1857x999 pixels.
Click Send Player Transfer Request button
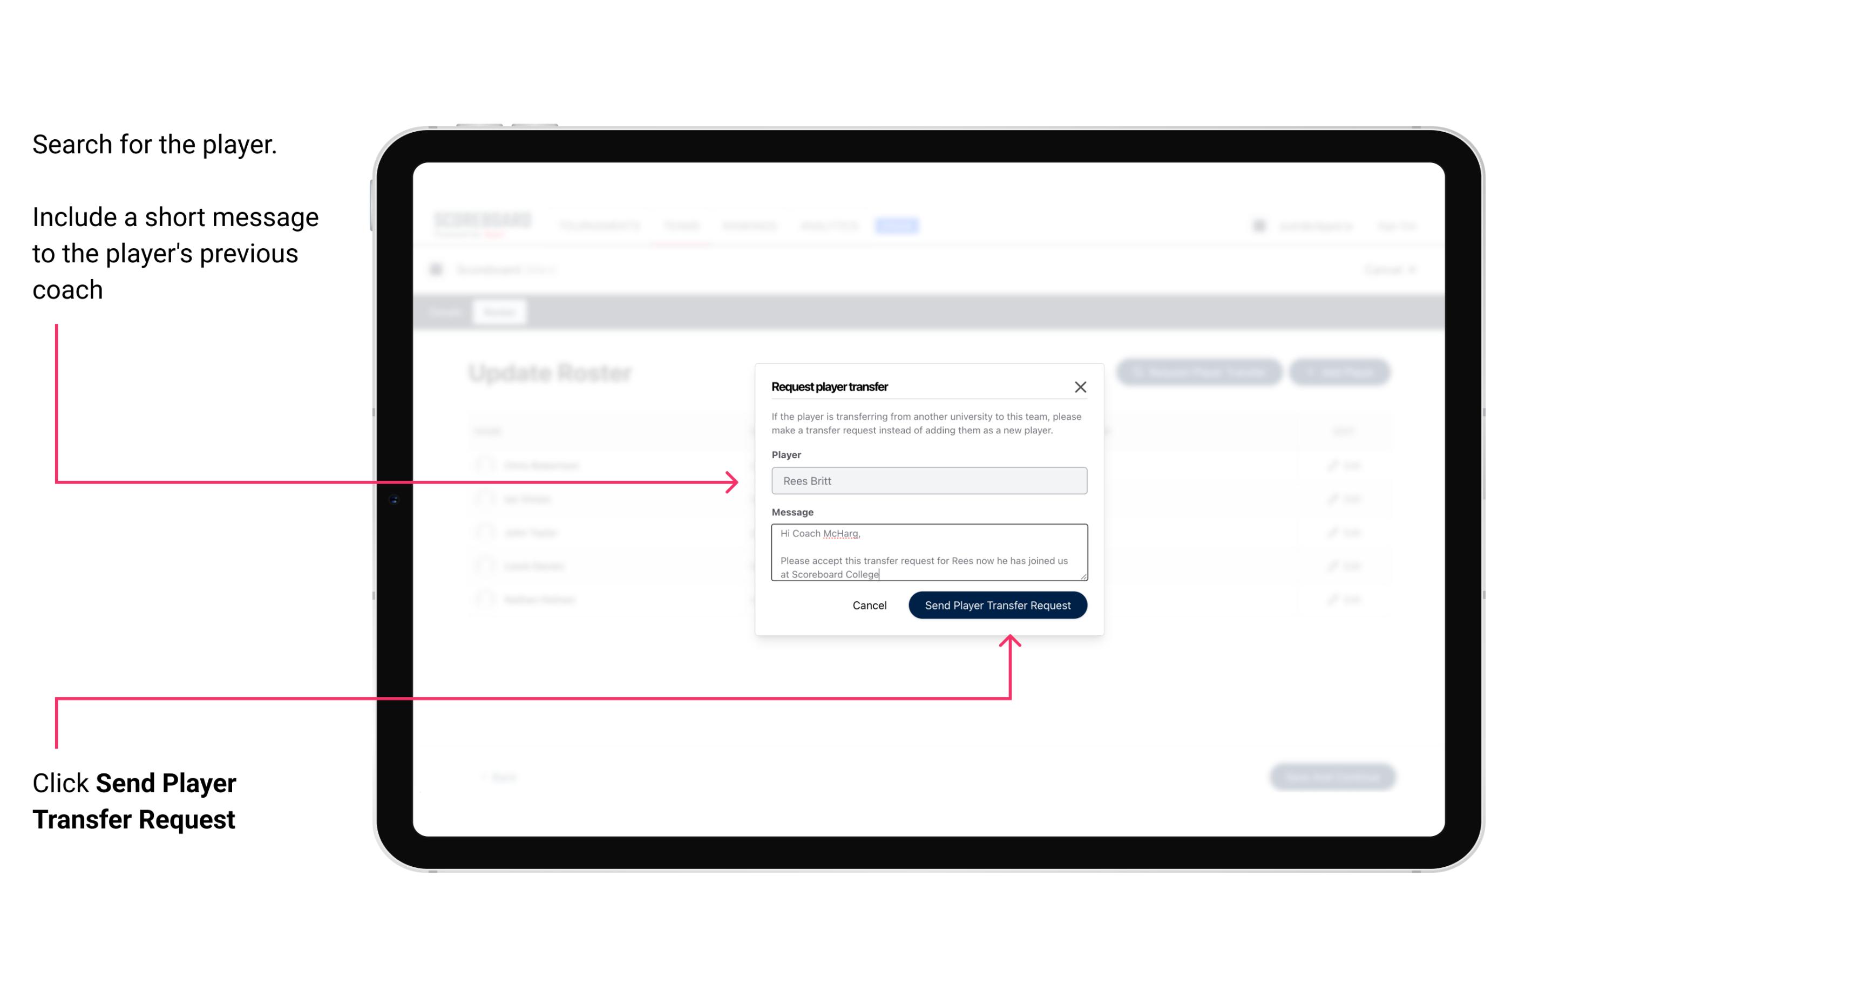(998, 604)
